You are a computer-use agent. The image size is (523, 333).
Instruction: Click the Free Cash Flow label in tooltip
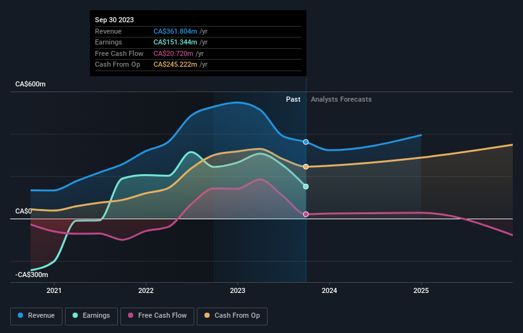[119, 53]
